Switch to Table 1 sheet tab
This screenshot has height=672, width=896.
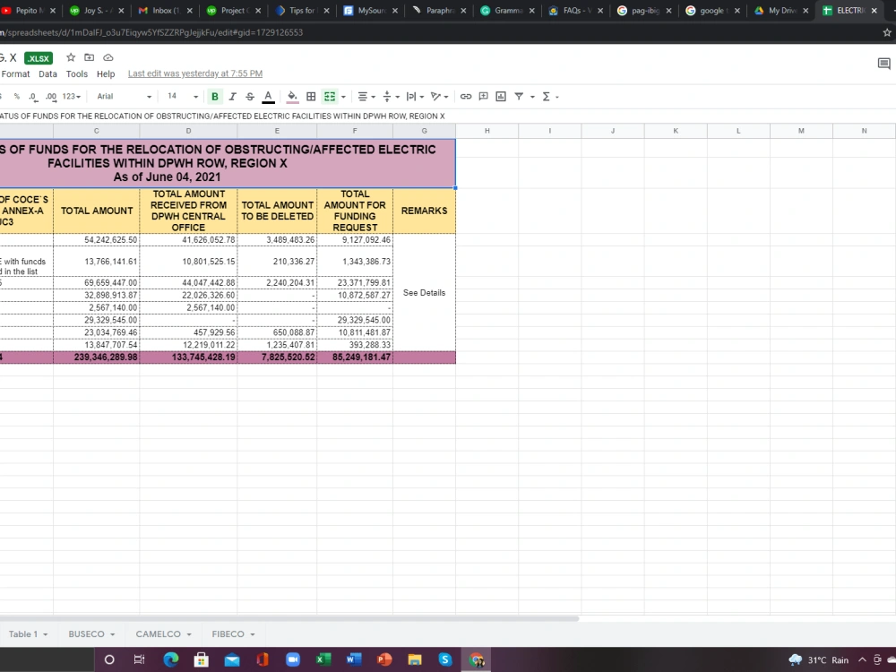pos(28,633)
